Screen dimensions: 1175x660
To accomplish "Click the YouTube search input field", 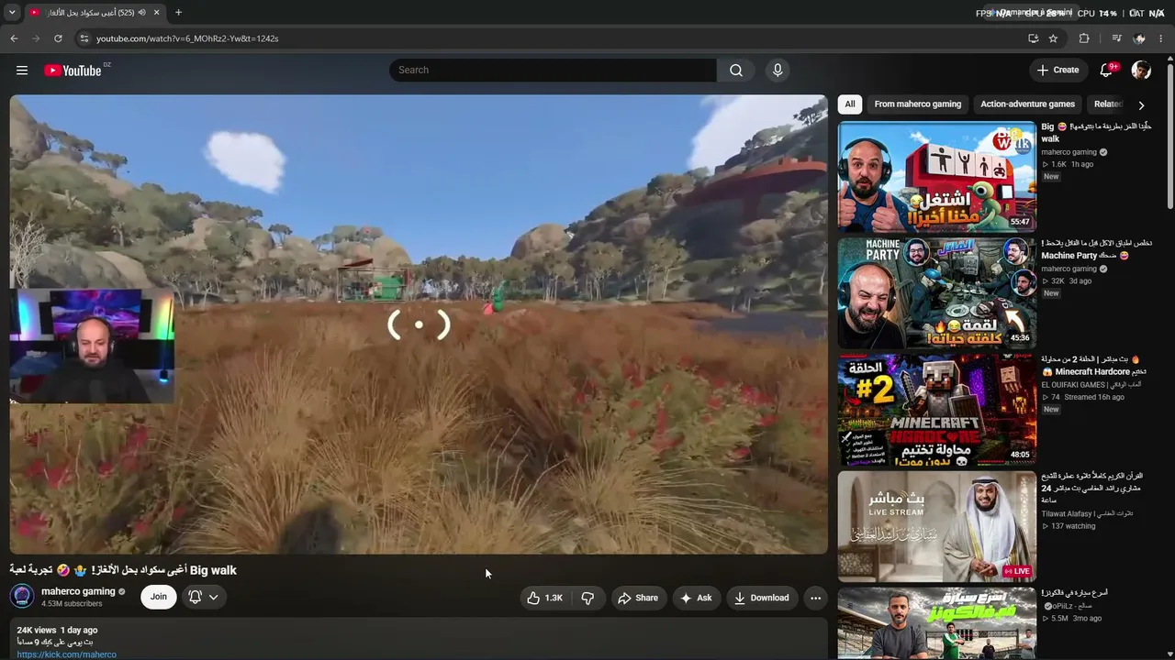I will (553, 71).
